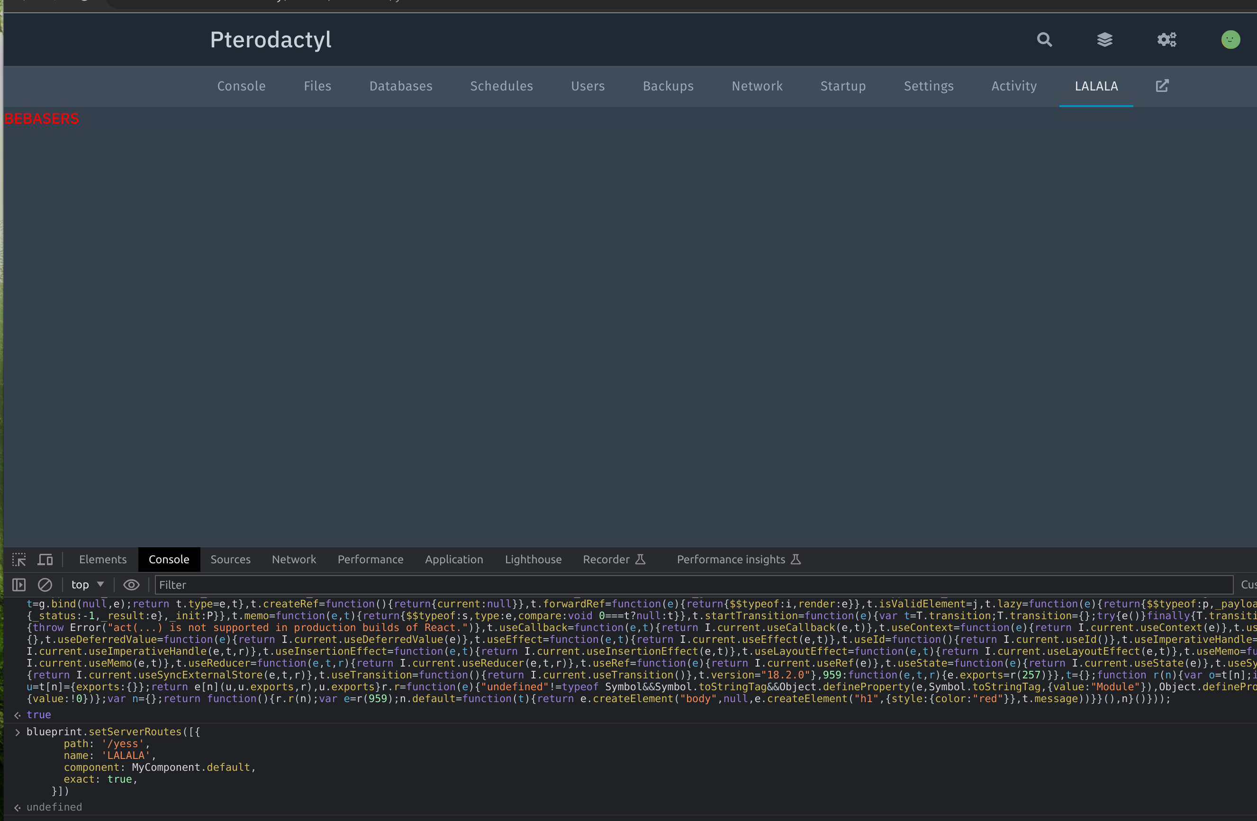The width and height of the screenshot is (1257, 821).
Task: Switch to the Performance panel
Action: [x=371, y=559]
